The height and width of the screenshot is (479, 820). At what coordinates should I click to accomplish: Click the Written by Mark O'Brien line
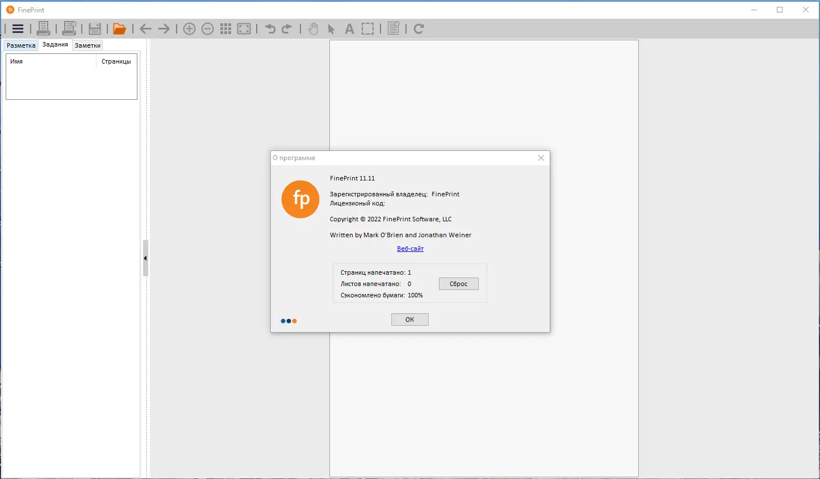pyautogui.click(x=400, y=235)
